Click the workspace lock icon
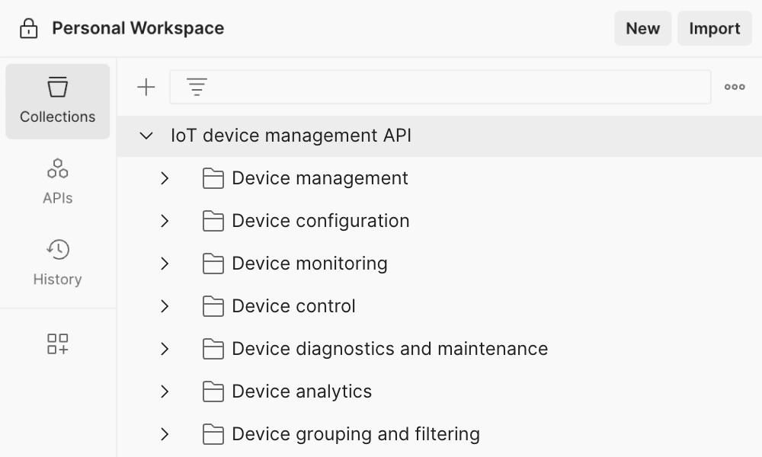Viewport: 762px width, 457px height. tap(29, 29)
